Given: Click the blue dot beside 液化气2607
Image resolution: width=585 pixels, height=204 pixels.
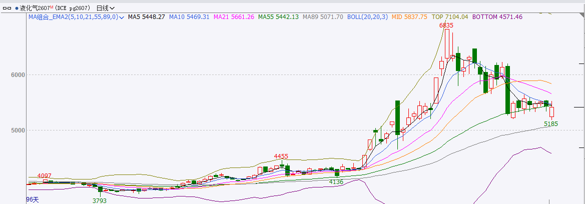Looking at the screenshot, I should click(16, 8).
